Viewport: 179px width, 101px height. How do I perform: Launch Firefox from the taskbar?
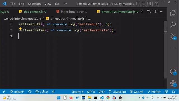tap(71, 98)
